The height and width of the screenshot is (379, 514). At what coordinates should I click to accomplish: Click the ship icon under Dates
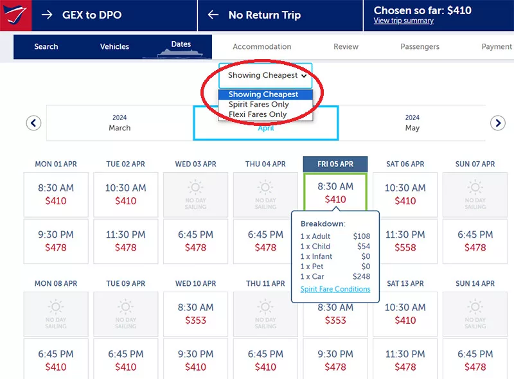click(x=181, y=54)
